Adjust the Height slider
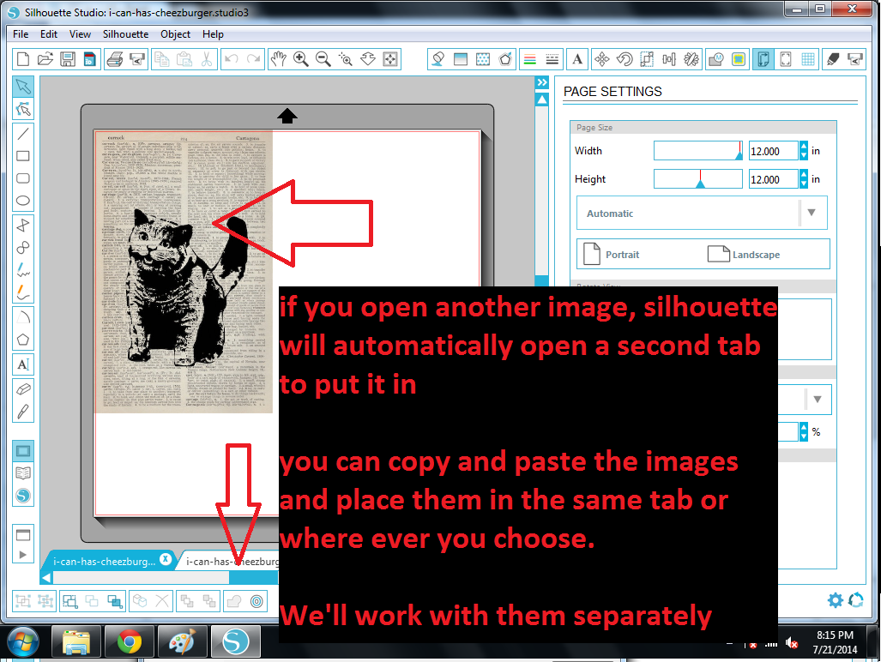Viewport: 881px width, 662px height. pos(697,179)
